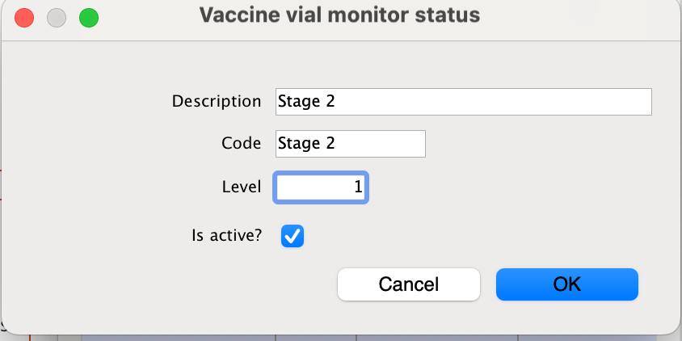
Task: Click the Level label
Action: click(x=241, y=187)
